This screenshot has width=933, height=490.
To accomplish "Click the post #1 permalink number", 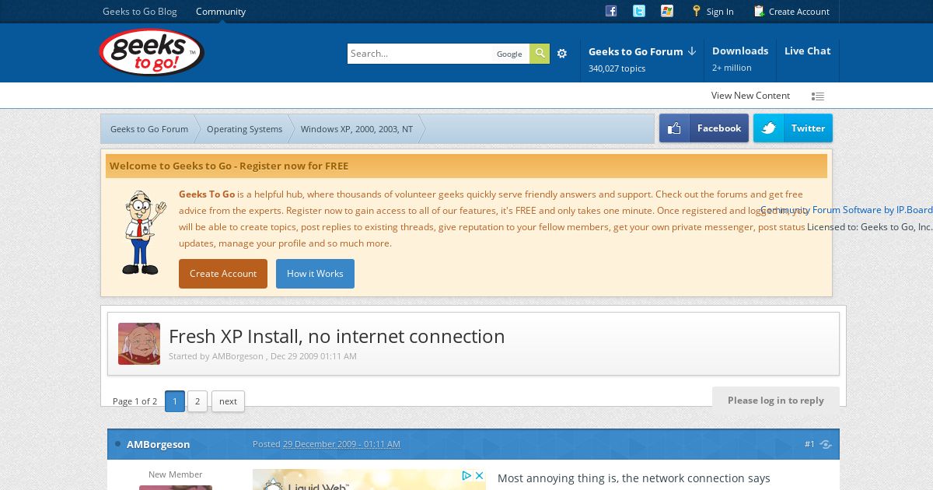I will (x=809, y=445).
